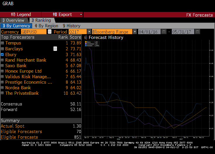The width and height of the screenshot is (215, 154).
Task: Open the Monex Europe Ltd link
Action: click(23, 71)
